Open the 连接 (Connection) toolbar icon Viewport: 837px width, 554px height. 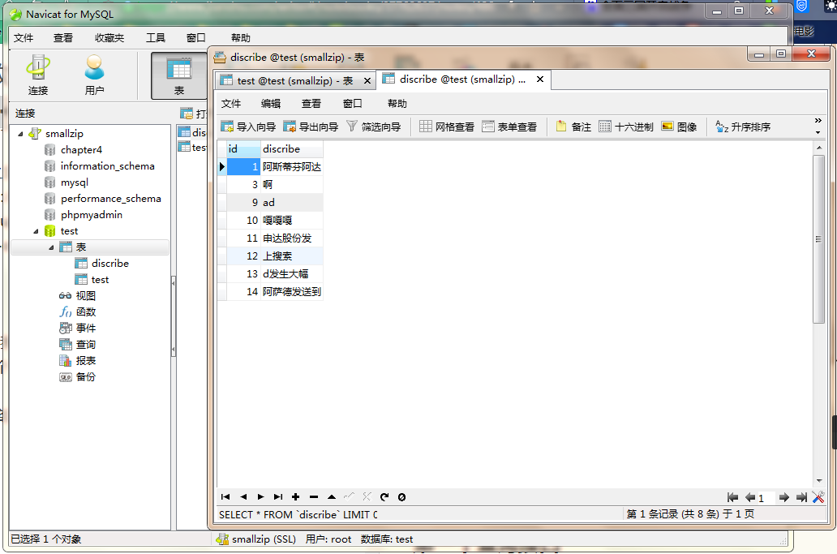[38, 75]
